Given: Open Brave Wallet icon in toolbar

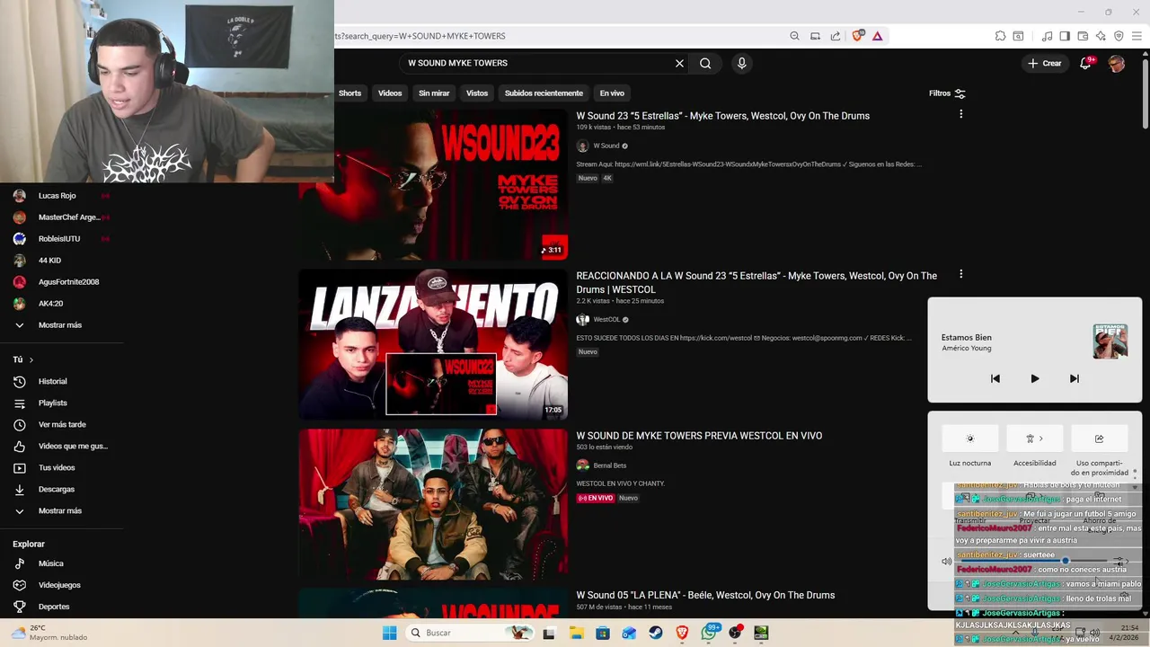Looking at the screenshot, I should pos(1083,36).
